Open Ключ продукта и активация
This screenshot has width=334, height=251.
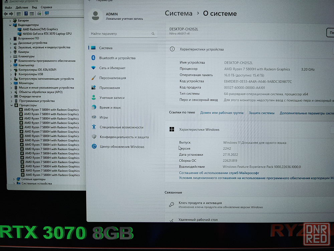(249, 205)
